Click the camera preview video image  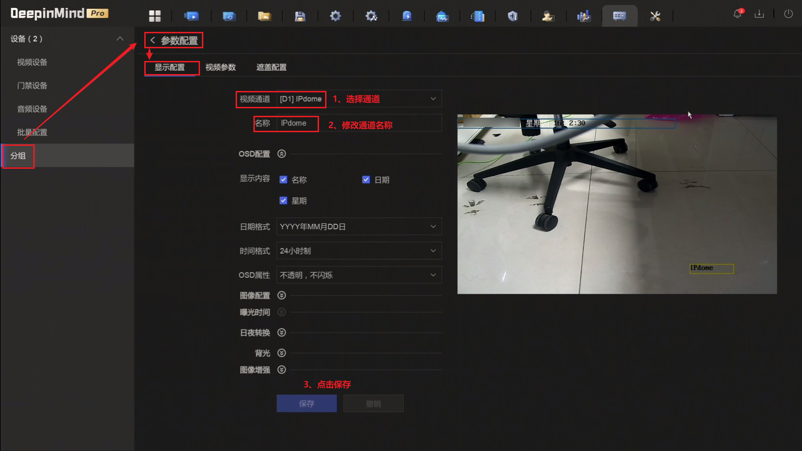click(x=617, y=204)
